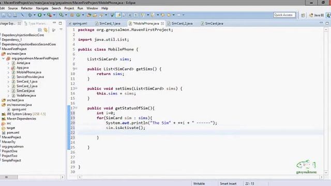Collapse All in Package Explorer
The height and width of the screenshot is (186, 331).
[40, 30]
